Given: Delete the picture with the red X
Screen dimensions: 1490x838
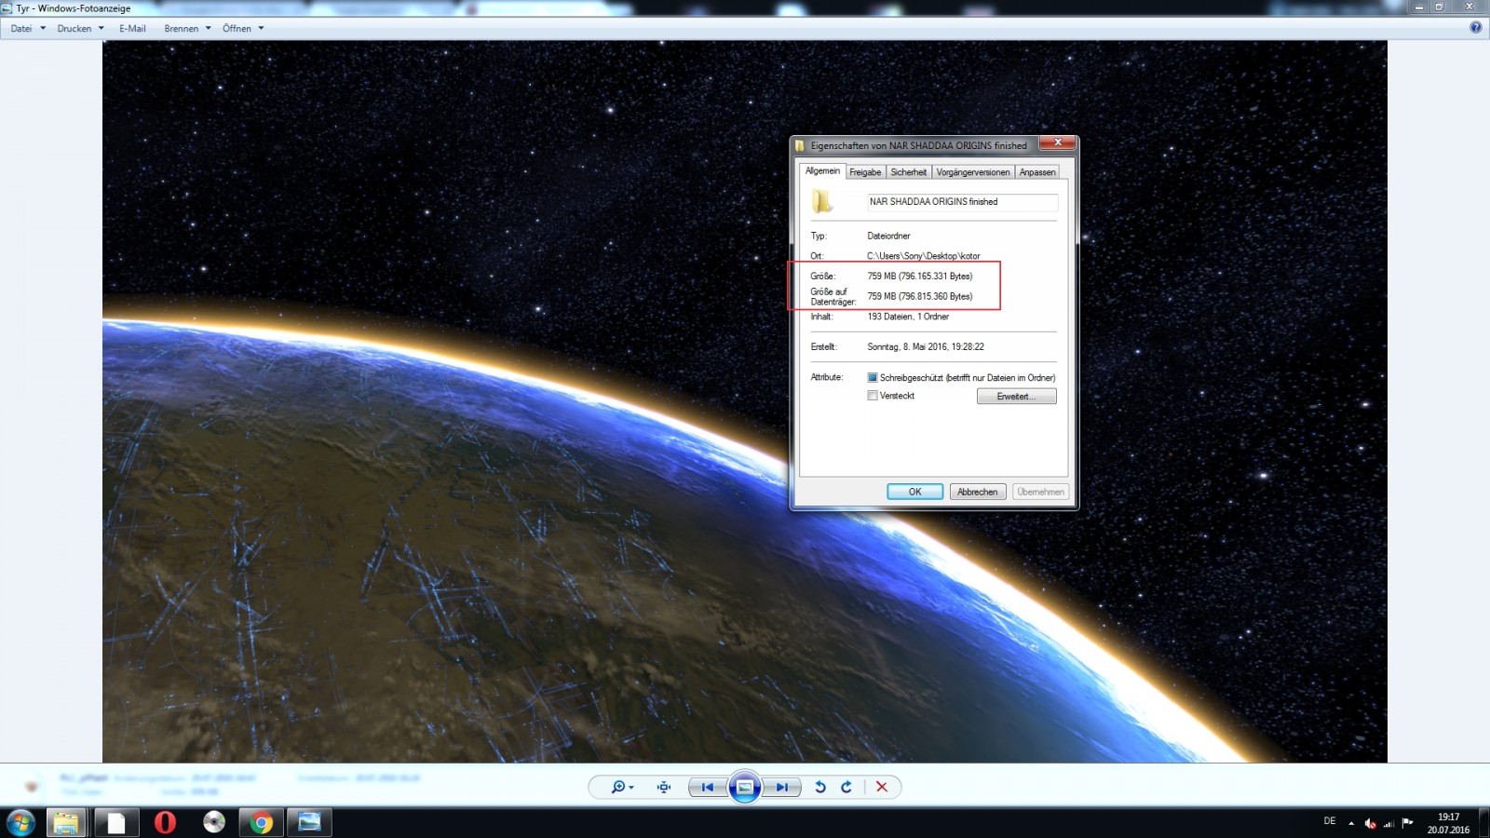Looking at the screenshot, I should [x=882, y=788].
